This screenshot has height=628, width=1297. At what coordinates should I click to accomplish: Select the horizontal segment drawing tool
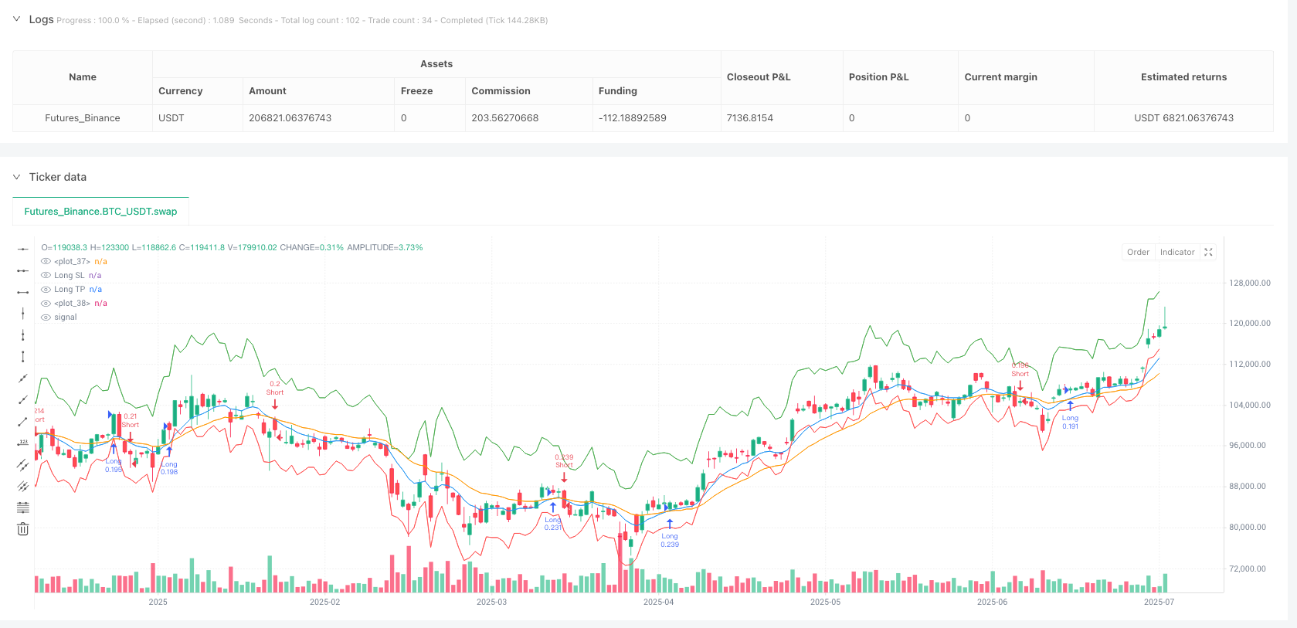pos(23,292)
